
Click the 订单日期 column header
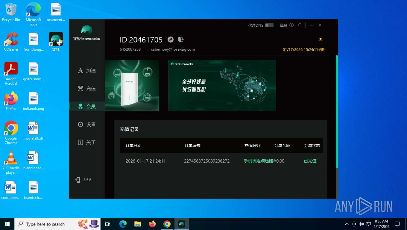pos(133,146)
